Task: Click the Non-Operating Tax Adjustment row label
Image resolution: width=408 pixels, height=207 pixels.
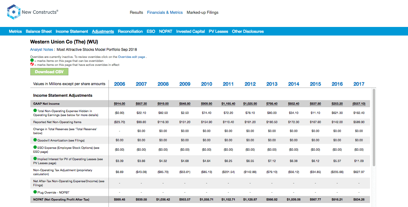Action: point(63,172)
